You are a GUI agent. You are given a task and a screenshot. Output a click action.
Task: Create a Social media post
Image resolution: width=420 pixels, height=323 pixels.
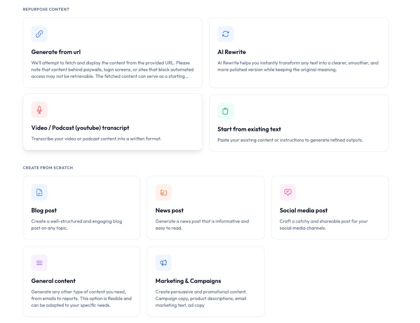point(330,208)
